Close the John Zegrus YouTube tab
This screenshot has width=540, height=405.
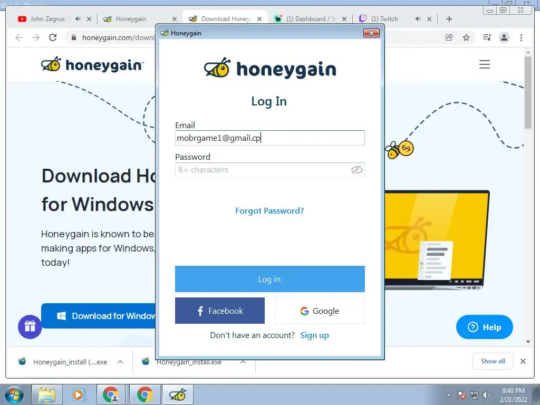[x=89, y=19]
